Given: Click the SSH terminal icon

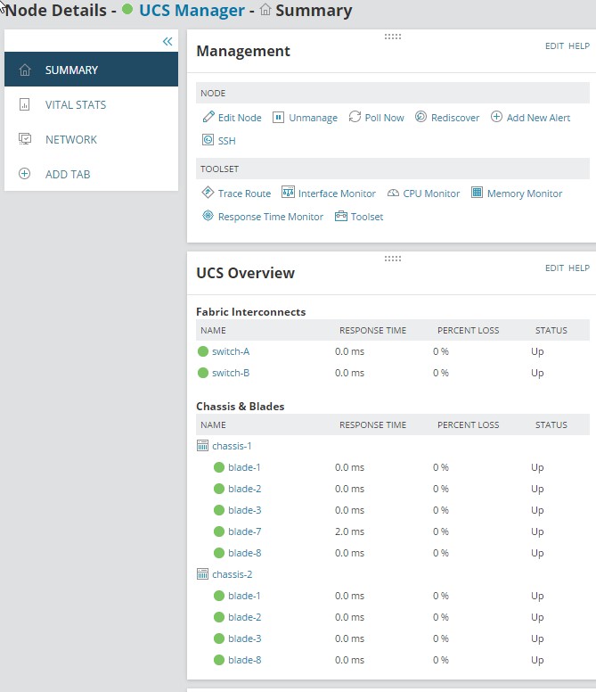Looking at the screenshot, I should (x=208, y=140).
